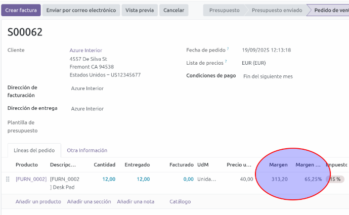
Task: Switch to Líneas del pedido tab
Action: (x=34, y=150)
